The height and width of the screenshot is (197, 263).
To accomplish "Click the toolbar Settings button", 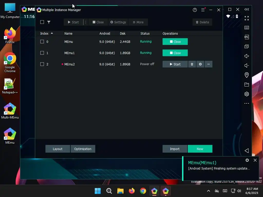I will tap(118, 22).
